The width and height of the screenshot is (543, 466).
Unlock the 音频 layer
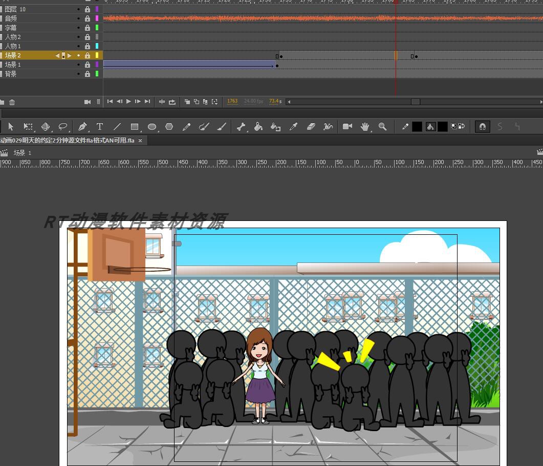(x=88, y=18)
